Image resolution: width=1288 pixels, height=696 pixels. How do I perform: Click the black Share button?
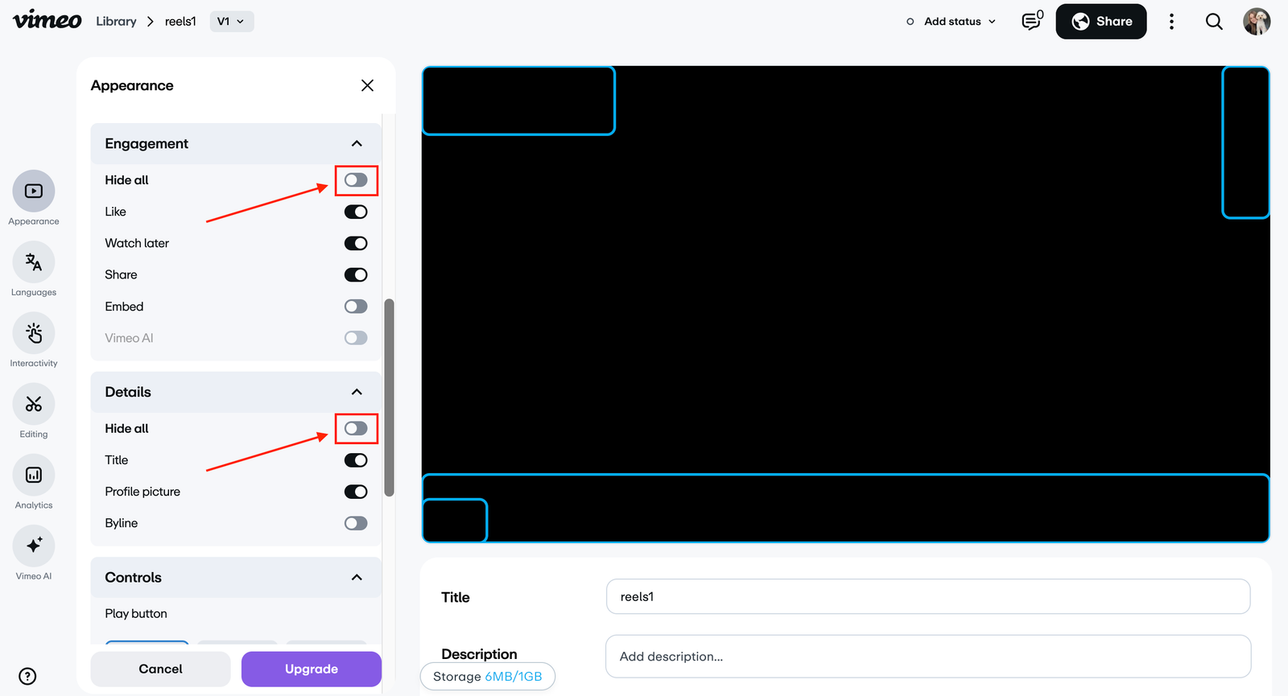[x=1101, y=22]
